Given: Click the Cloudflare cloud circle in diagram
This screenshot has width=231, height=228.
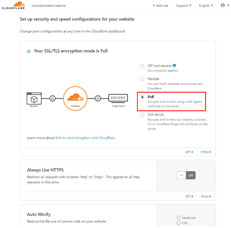Looking at the screenshot, I should (75, 98).
